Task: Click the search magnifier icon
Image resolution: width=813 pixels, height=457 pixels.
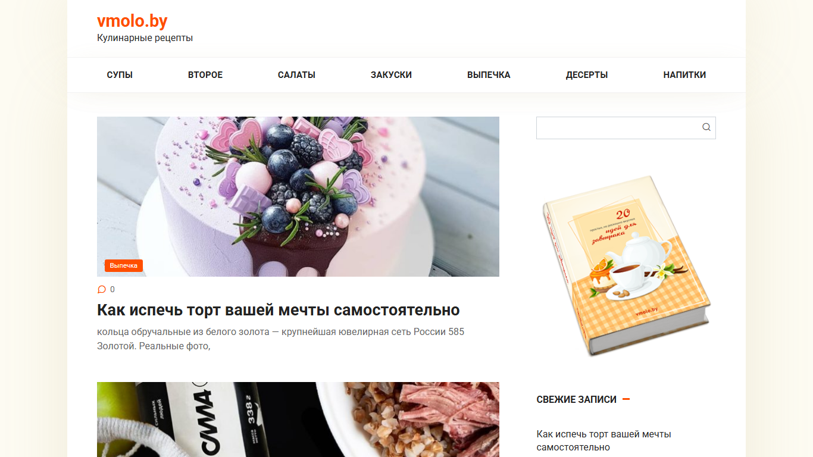Action: coord(706,127)
